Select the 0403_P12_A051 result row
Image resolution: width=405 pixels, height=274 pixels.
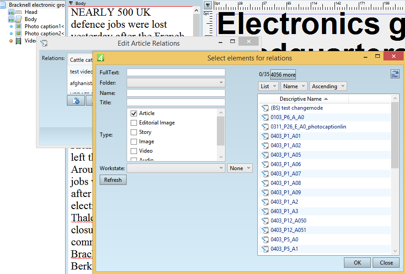click(x=325, y=230)
